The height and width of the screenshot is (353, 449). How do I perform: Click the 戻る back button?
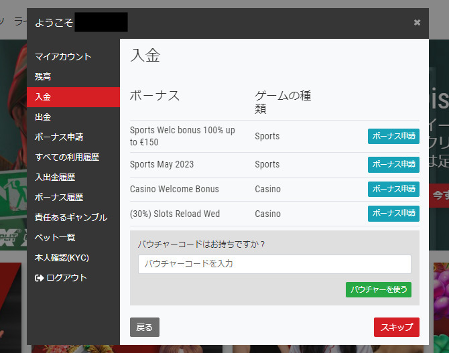click(145, 328)
